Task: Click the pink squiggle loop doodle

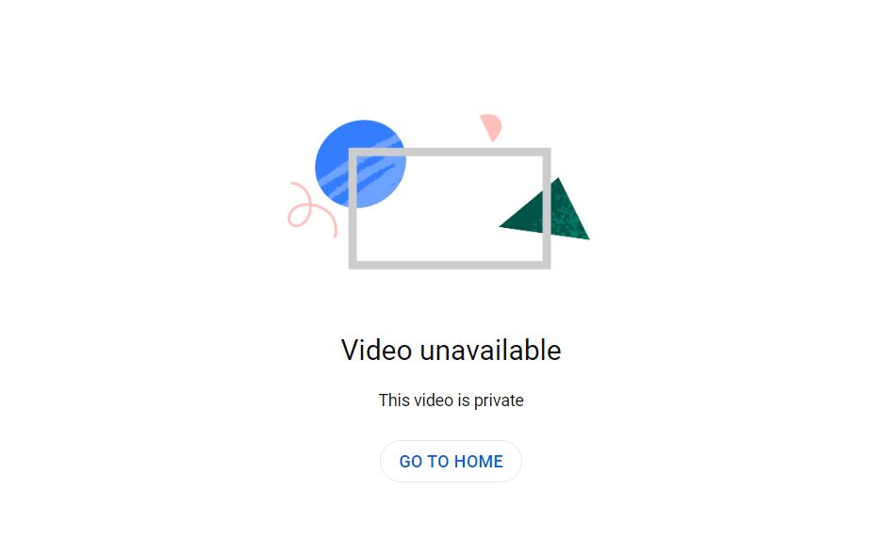Action: (x=312, y=209)
